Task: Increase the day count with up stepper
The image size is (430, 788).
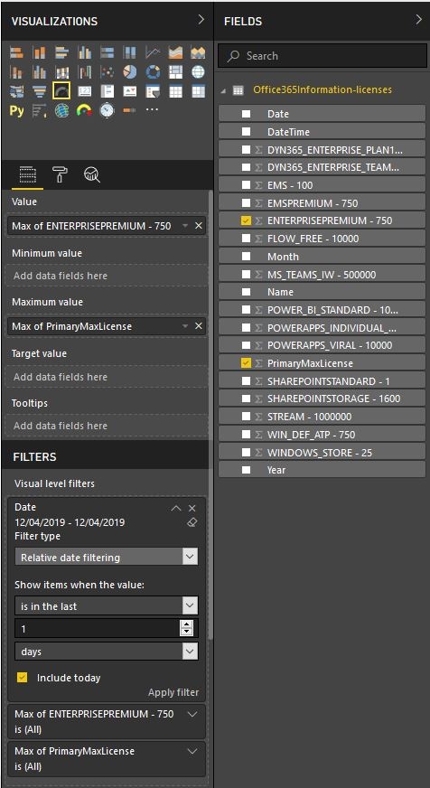Action: click(187, 624)
